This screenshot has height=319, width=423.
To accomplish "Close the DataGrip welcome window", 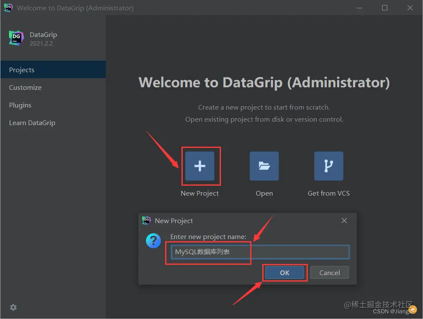I will (x=410, y=8).
